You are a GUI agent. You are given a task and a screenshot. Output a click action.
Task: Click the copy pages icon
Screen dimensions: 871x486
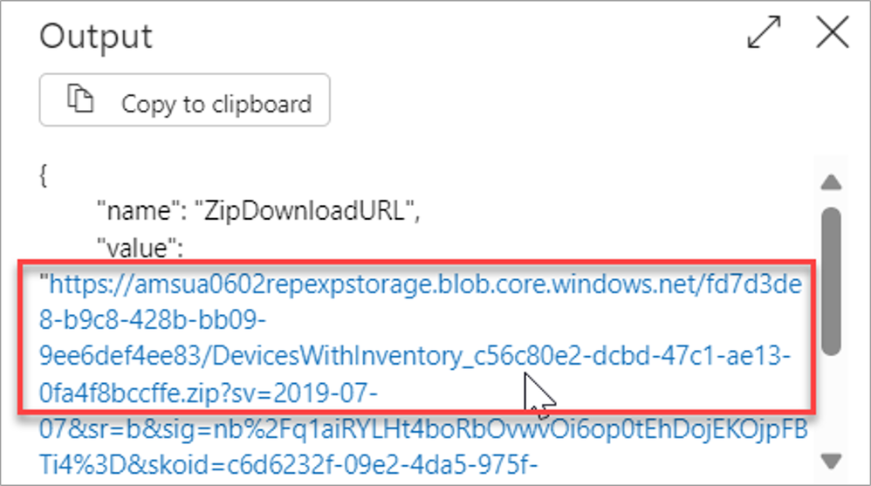[x=80, y=99]
